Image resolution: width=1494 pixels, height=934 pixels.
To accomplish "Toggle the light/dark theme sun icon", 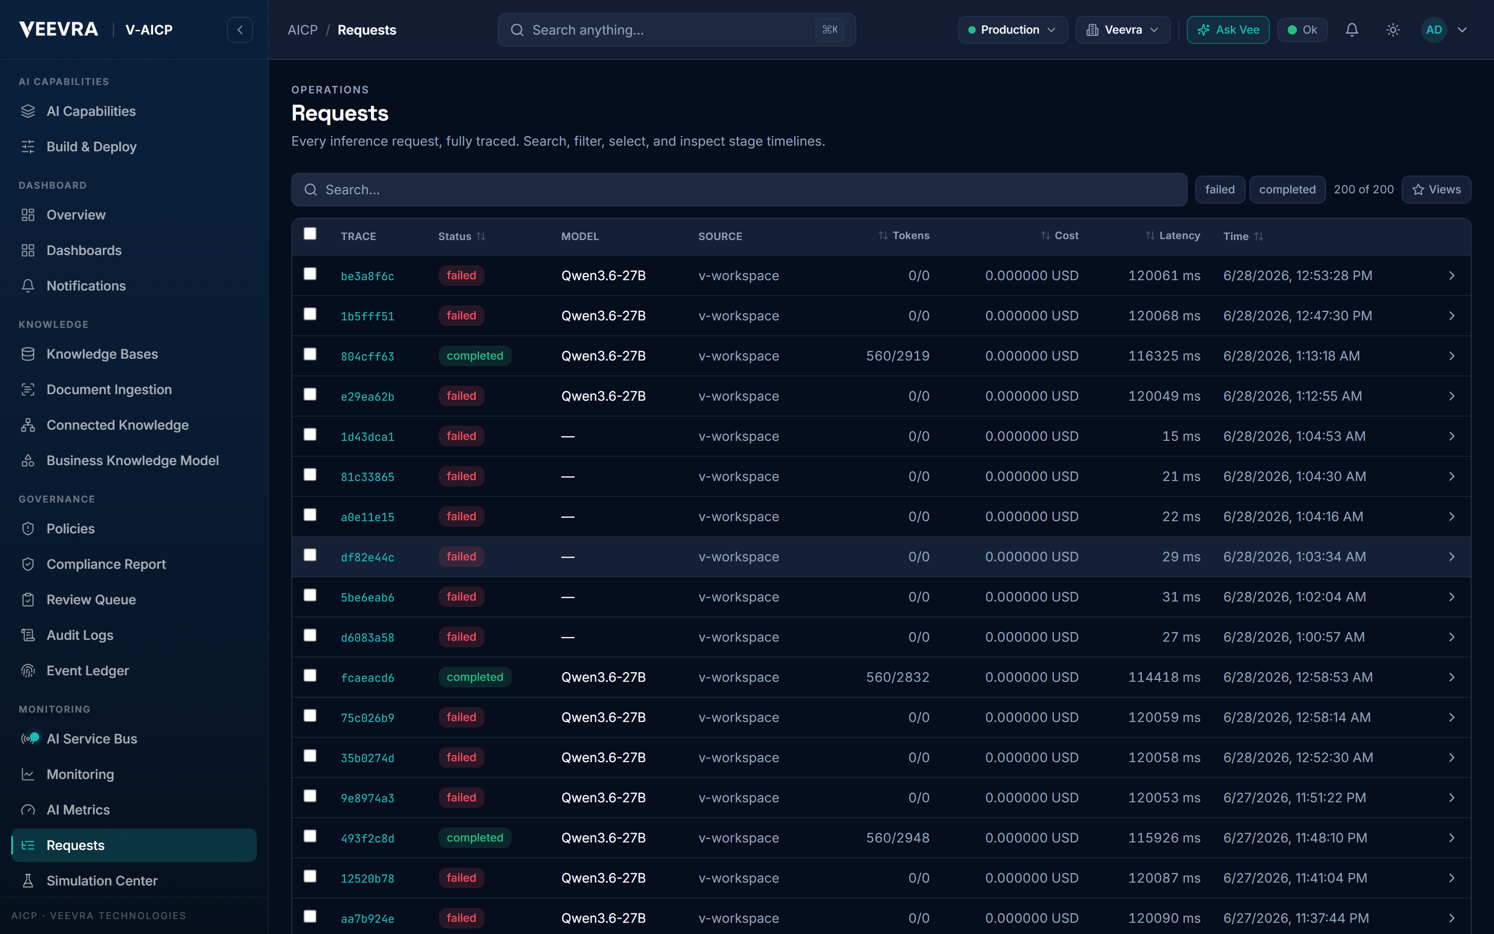I will point(1393,29).
